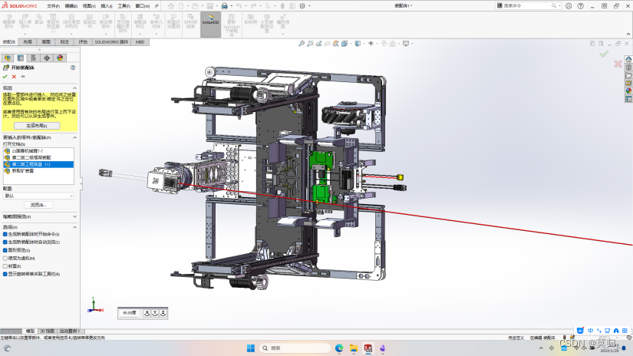Open the DisplayManager color ball tab icon
This screenshot has width=633, height=356.
[x=60, y=58]
